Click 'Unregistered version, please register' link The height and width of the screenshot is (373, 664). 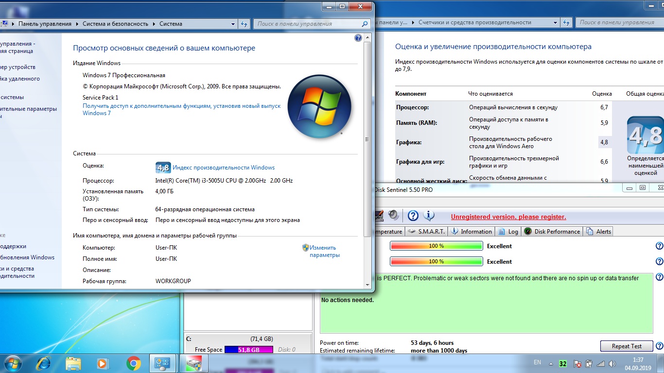tap(508, 217)
